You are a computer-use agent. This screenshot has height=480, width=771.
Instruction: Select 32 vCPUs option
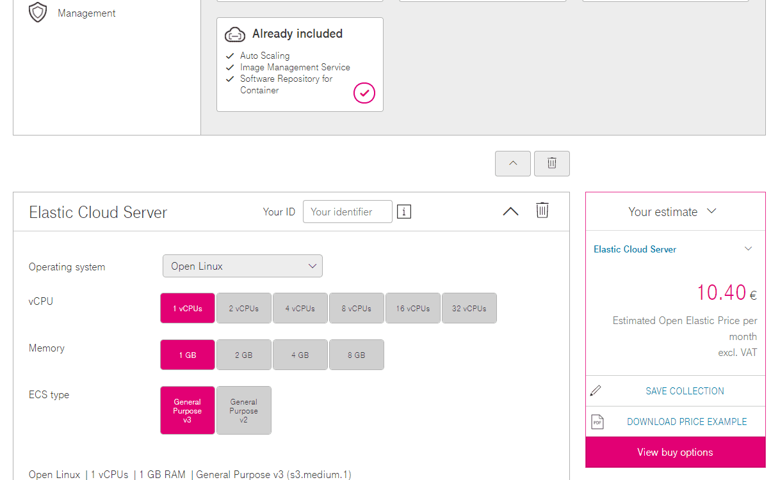[469, 308]
